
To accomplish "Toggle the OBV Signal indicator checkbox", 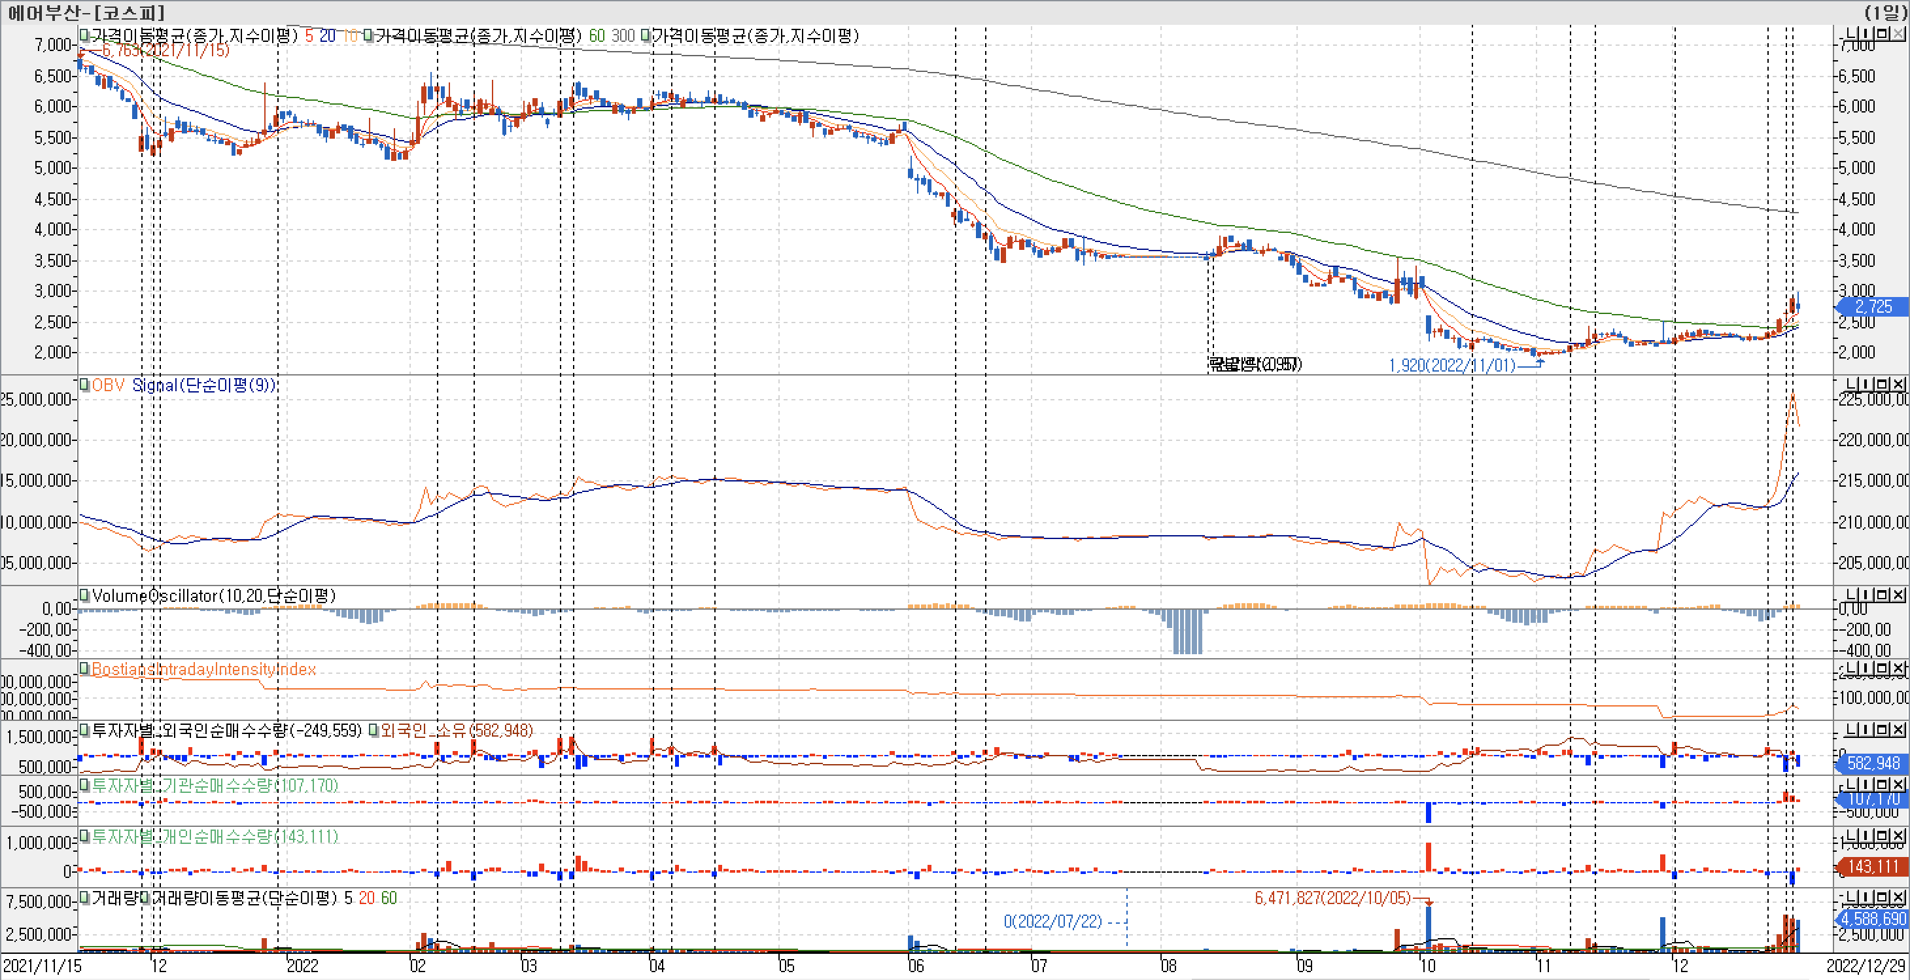I will 84,385.
